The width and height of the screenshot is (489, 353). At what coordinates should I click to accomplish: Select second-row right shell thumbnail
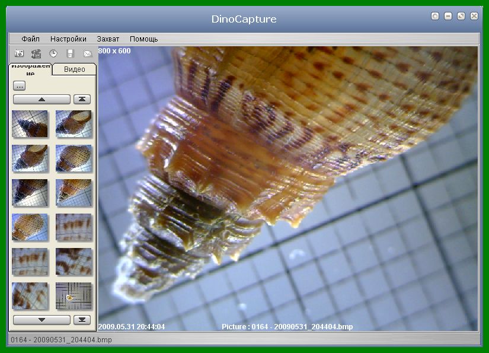73,158
